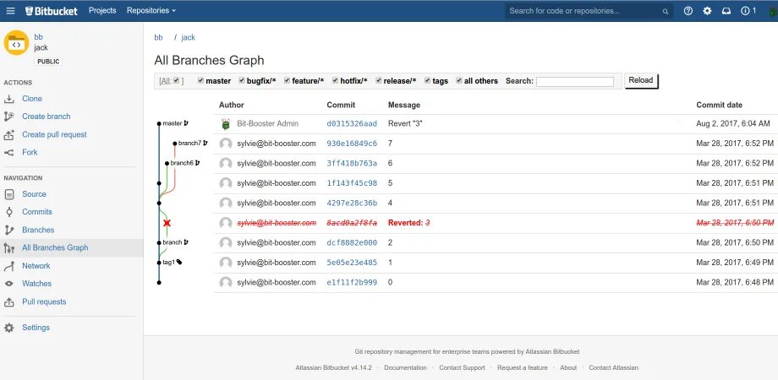
Task: Open commit e1f11f2b999
Action: coord(352,282)
